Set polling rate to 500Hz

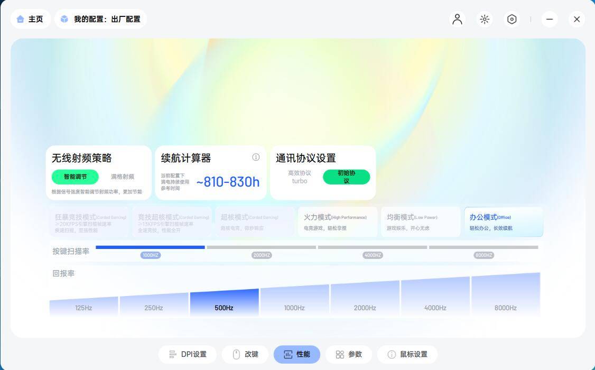[224, 302]
